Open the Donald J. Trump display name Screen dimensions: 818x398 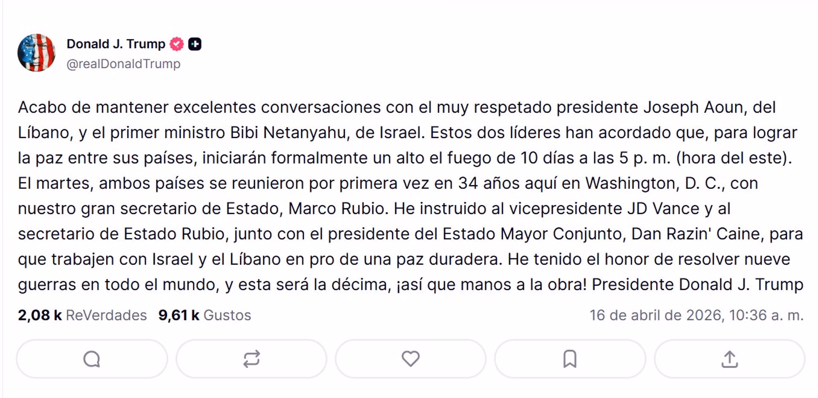click(116, 44)
